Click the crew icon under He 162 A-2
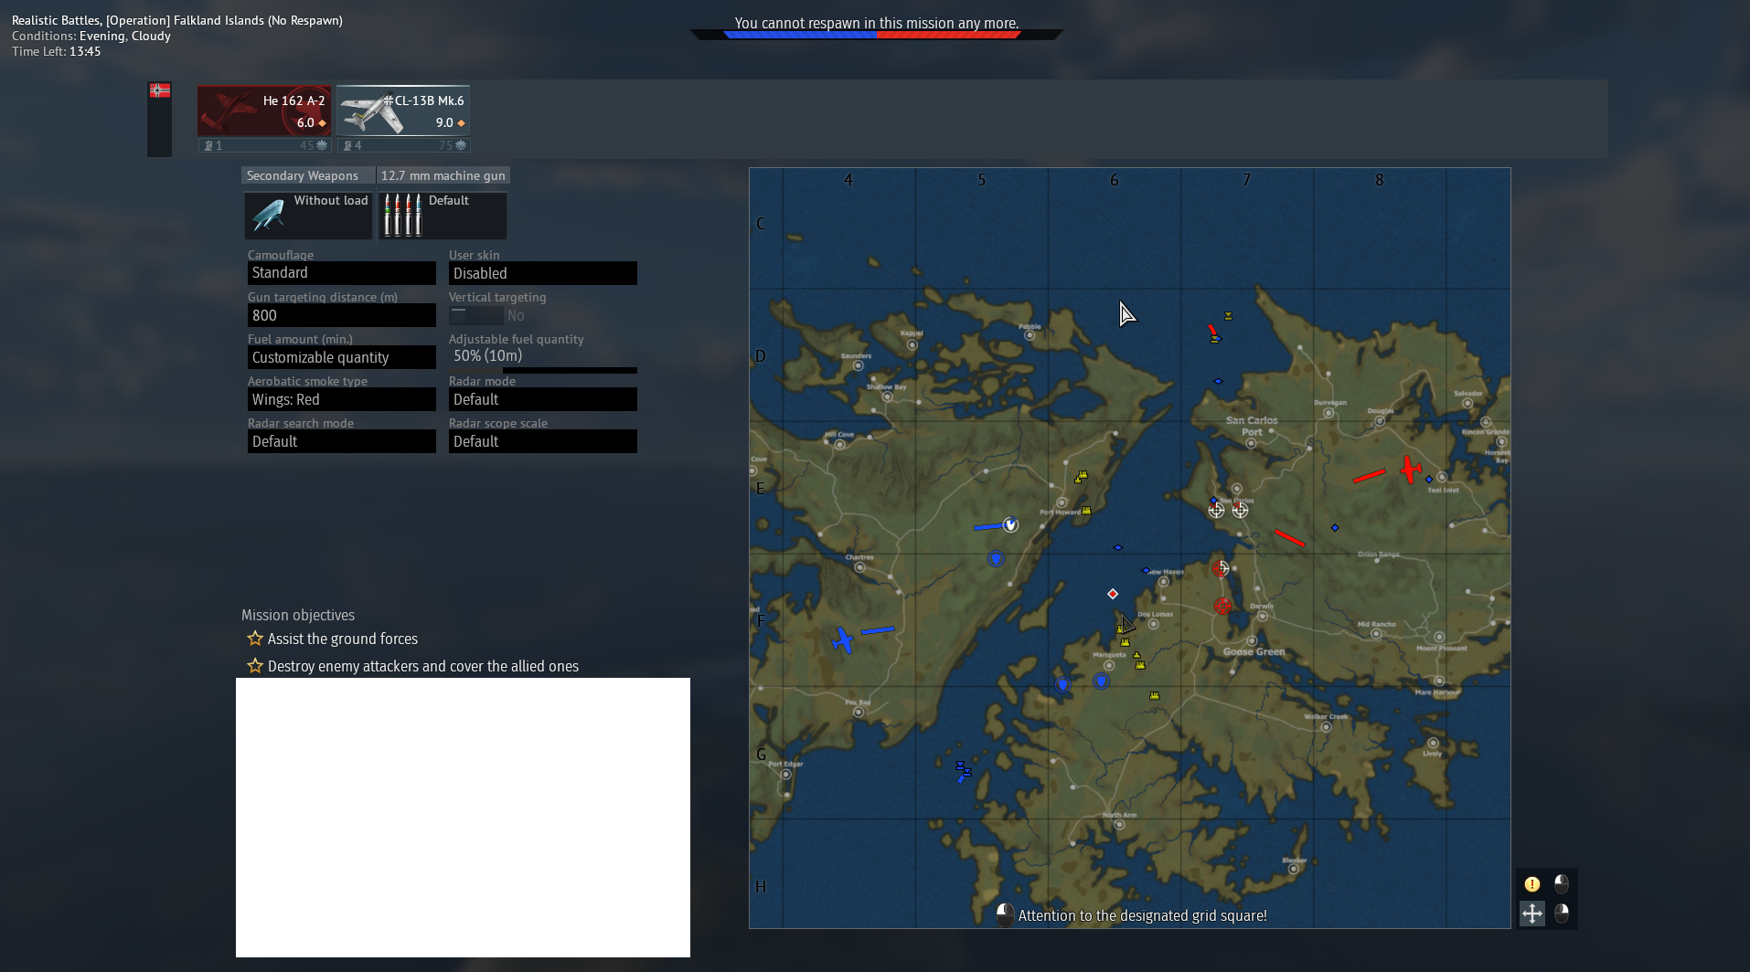The height and width of the screenshot is (972, 1750). pos(208,145)
